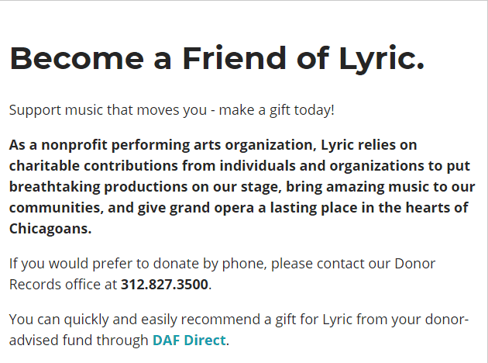This screenshot has width=488, height=363.
Task: Click the "Records office at" text
Action: (63, 284)
